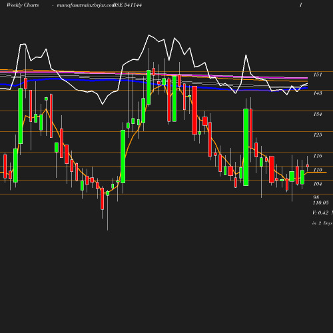Click the "V: 0.42" volume value

tap(320, 212)
